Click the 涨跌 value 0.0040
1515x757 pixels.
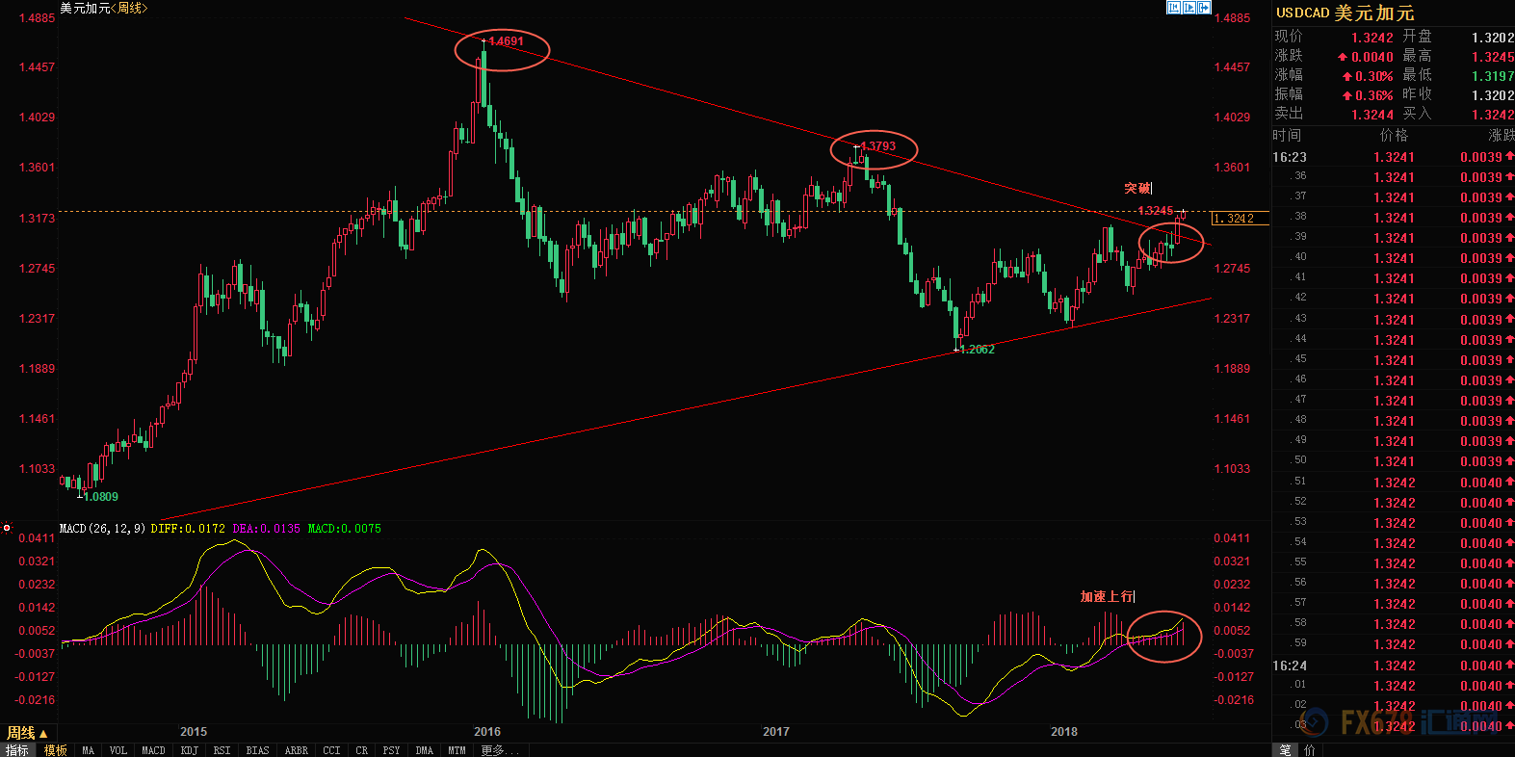point(1372,57)
